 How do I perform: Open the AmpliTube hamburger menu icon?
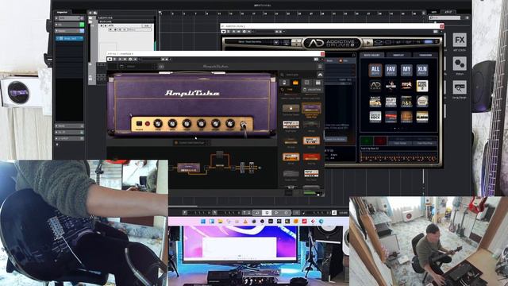[320, 67]
